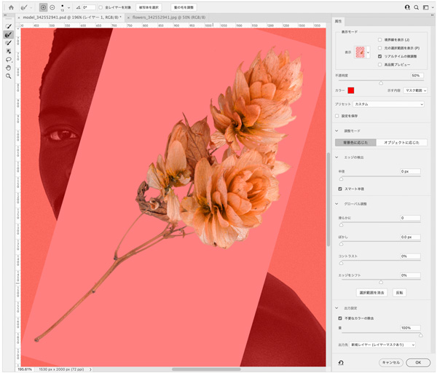Click the 選択範囲を消去 button
Viewport: 437px width, 373px height.
point(371,293)
